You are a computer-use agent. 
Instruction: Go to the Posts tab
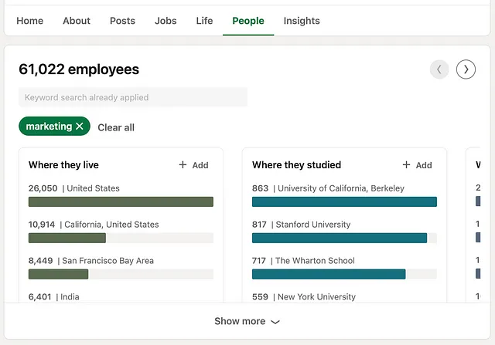click(x=122, y=21)
